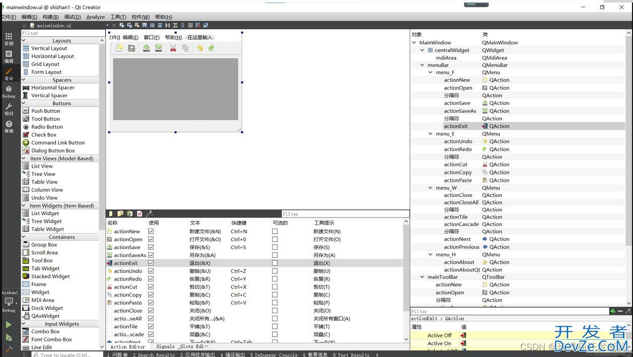This screenshot has height=357, width=633.
Task: Click the Open icon on form toolbar
Action: [x=131, y=48]
